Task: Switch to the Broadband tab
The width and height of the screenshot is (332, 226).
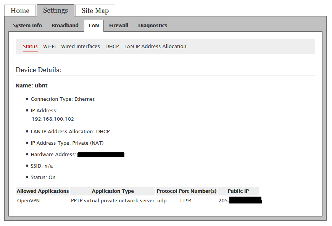Action: (65, 26)
